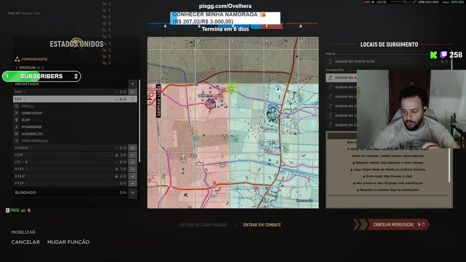
Task: Click the black X marker on map
Action: coord(186,195)
